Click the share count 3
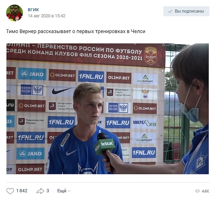Viewport: 214px width, 197px height. tap(47, 191)
